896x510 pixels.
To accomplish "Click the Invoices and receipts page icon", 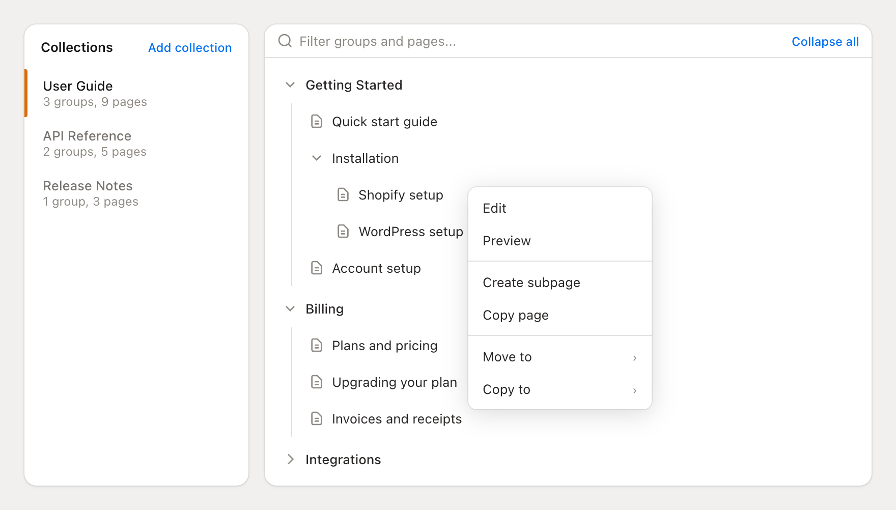I will click(x=317, y=419).
